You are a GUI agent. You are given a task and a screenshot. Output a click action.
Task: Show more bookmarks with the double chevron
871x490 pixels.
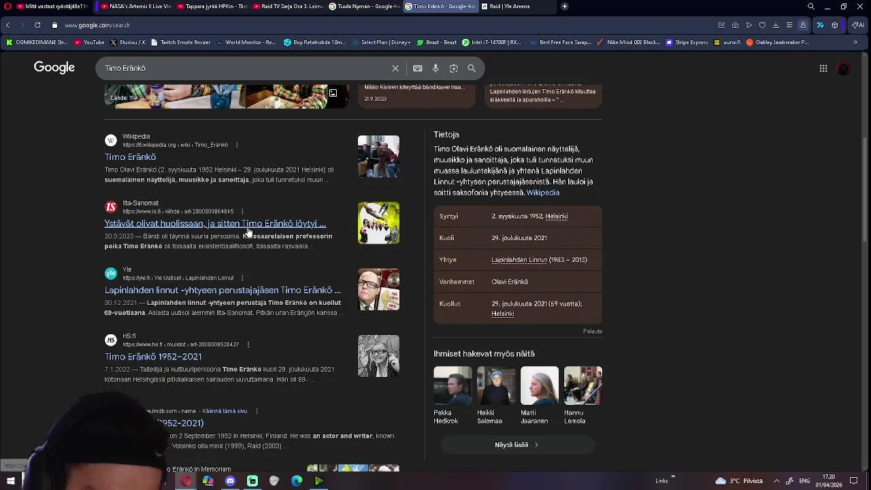(855, 42)
